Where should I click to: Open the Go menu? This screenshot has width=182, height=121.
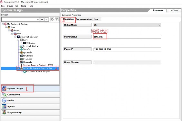tap(17, 6)
